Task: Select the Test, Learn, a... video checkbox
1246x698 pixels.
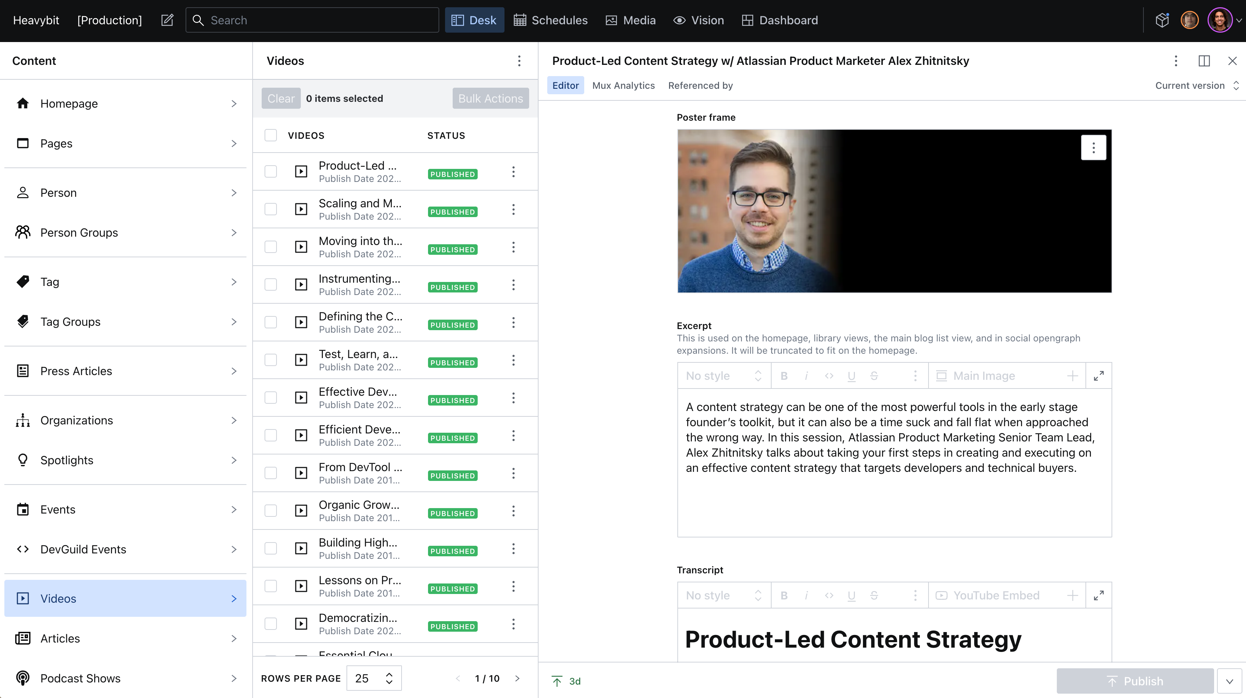Action: [271, 360]
